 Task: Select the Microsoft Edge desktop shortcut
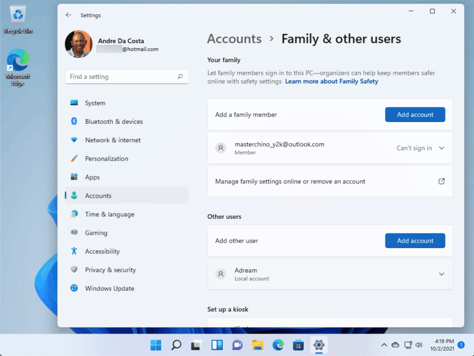coord(18,67)
